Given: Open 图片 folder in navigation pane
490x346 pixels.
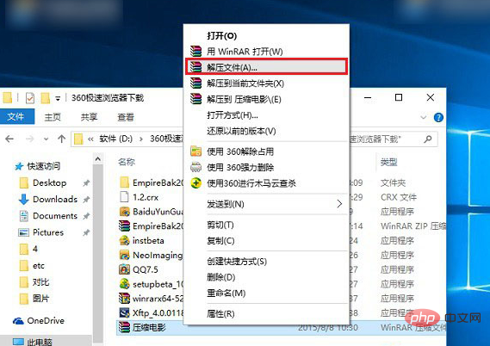Looking at the screenshot, I should click(x=40, y=299).
